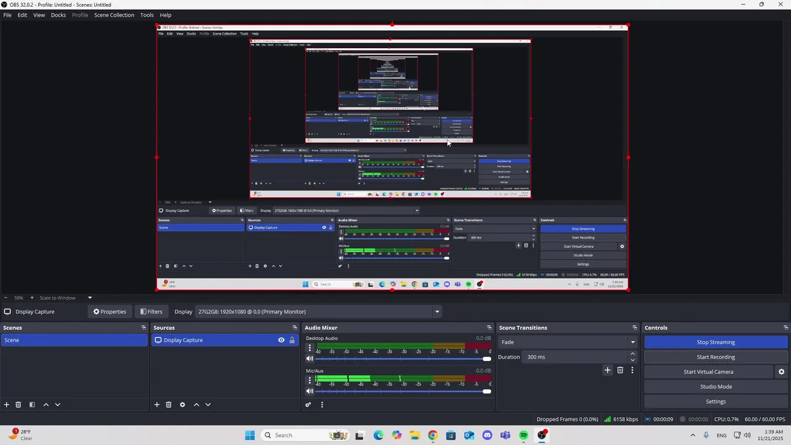
Task: Move source up in Sources list
Action: click(197, 405)
